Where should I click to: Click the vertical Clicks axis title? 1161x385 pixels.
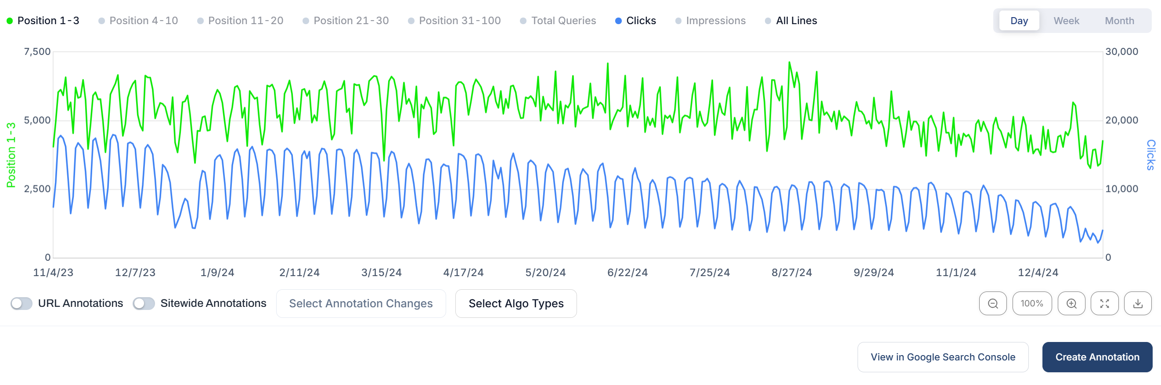tap(1150, 155)
